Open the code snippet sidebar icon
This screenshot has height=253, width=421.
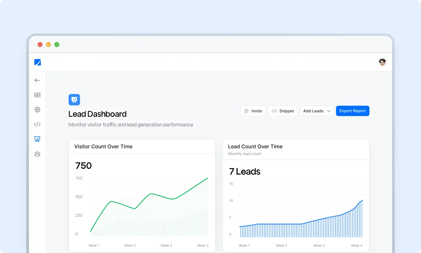coord(37,124)
